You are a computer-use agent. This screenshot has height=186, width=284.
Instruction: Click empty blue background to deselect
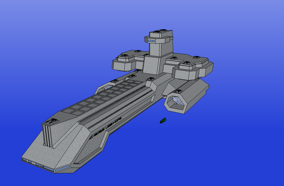235,144
